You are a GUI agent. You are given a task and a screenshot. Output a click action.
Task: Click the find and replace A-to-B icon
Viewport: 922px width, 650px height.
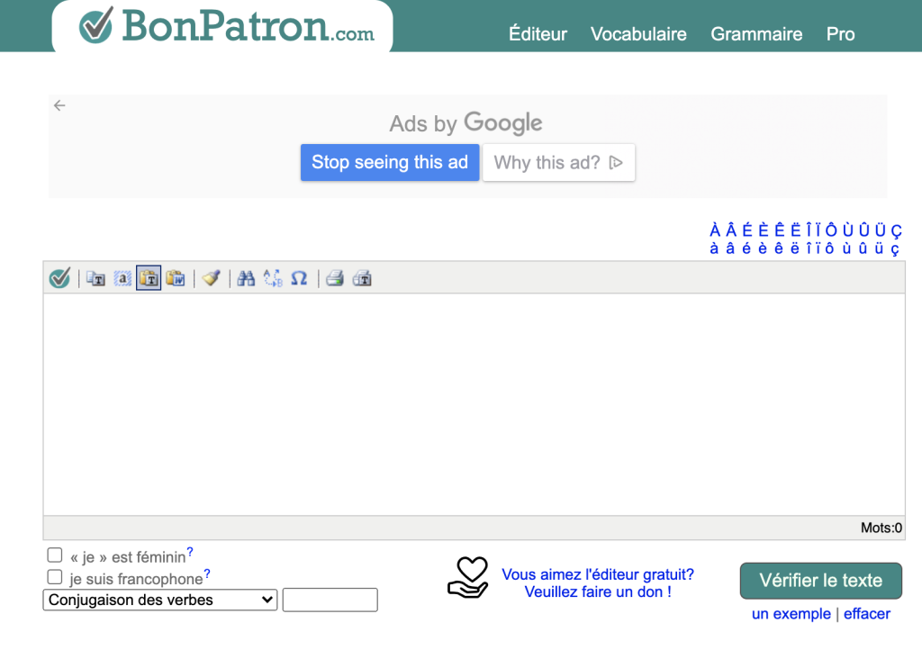click(273, 278)
